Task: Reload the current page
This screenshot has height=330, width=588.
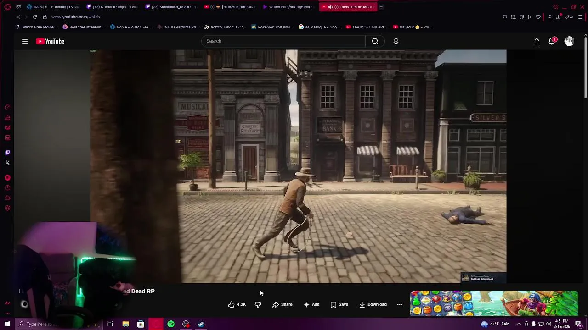Action: coord(34,17)
